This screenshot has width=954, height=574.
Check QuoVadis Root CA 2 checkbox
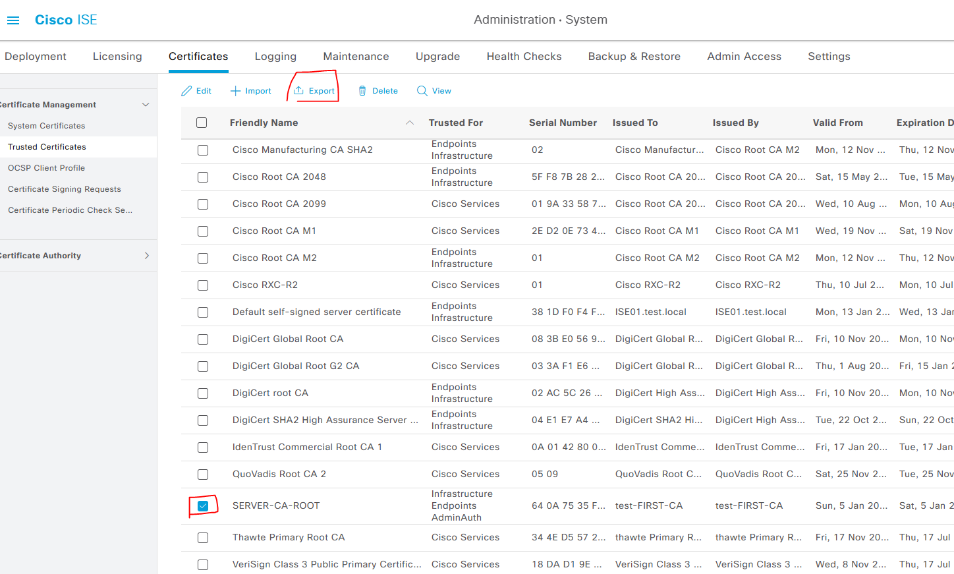click(203, 474)
